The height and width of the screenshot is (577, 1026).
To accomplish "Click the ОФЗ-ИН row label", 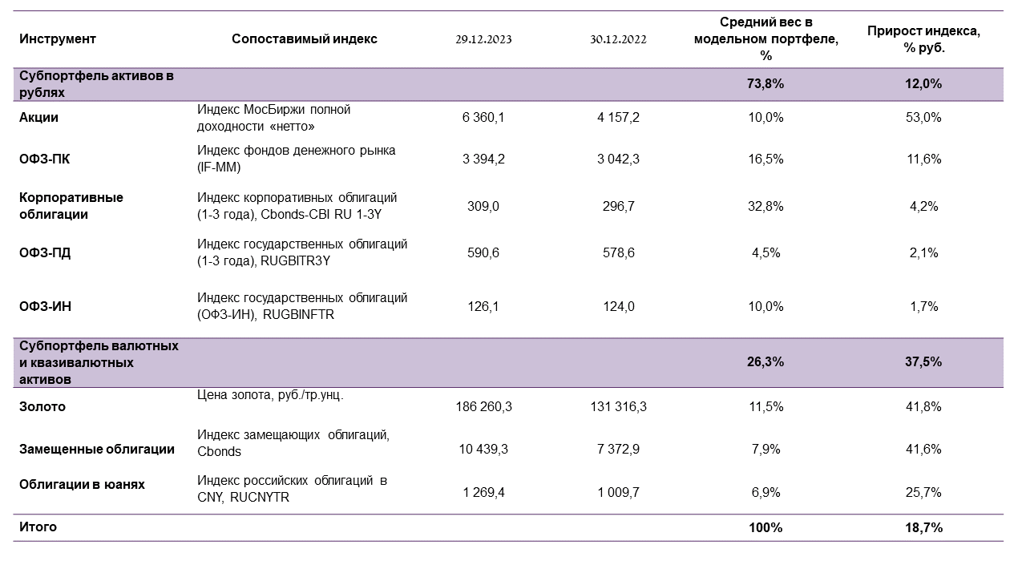I will point(45,306).
